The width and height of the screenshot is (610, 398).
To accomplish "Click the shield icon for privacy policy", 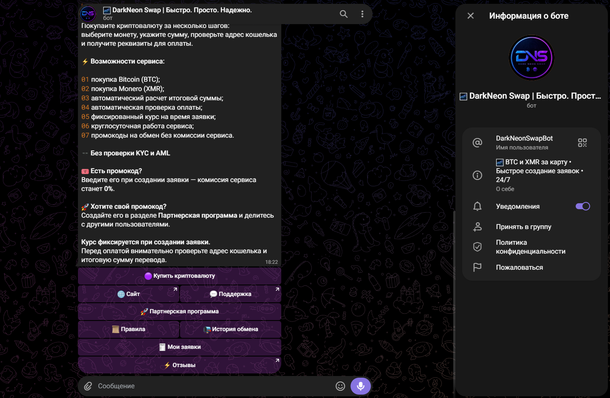I will 477,247.
